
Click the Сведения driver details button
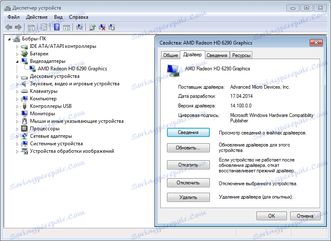click(x=188, y=132)
